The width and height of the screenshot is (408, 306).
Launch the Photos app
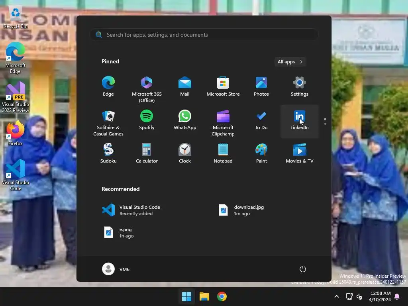tap(261, 87)
